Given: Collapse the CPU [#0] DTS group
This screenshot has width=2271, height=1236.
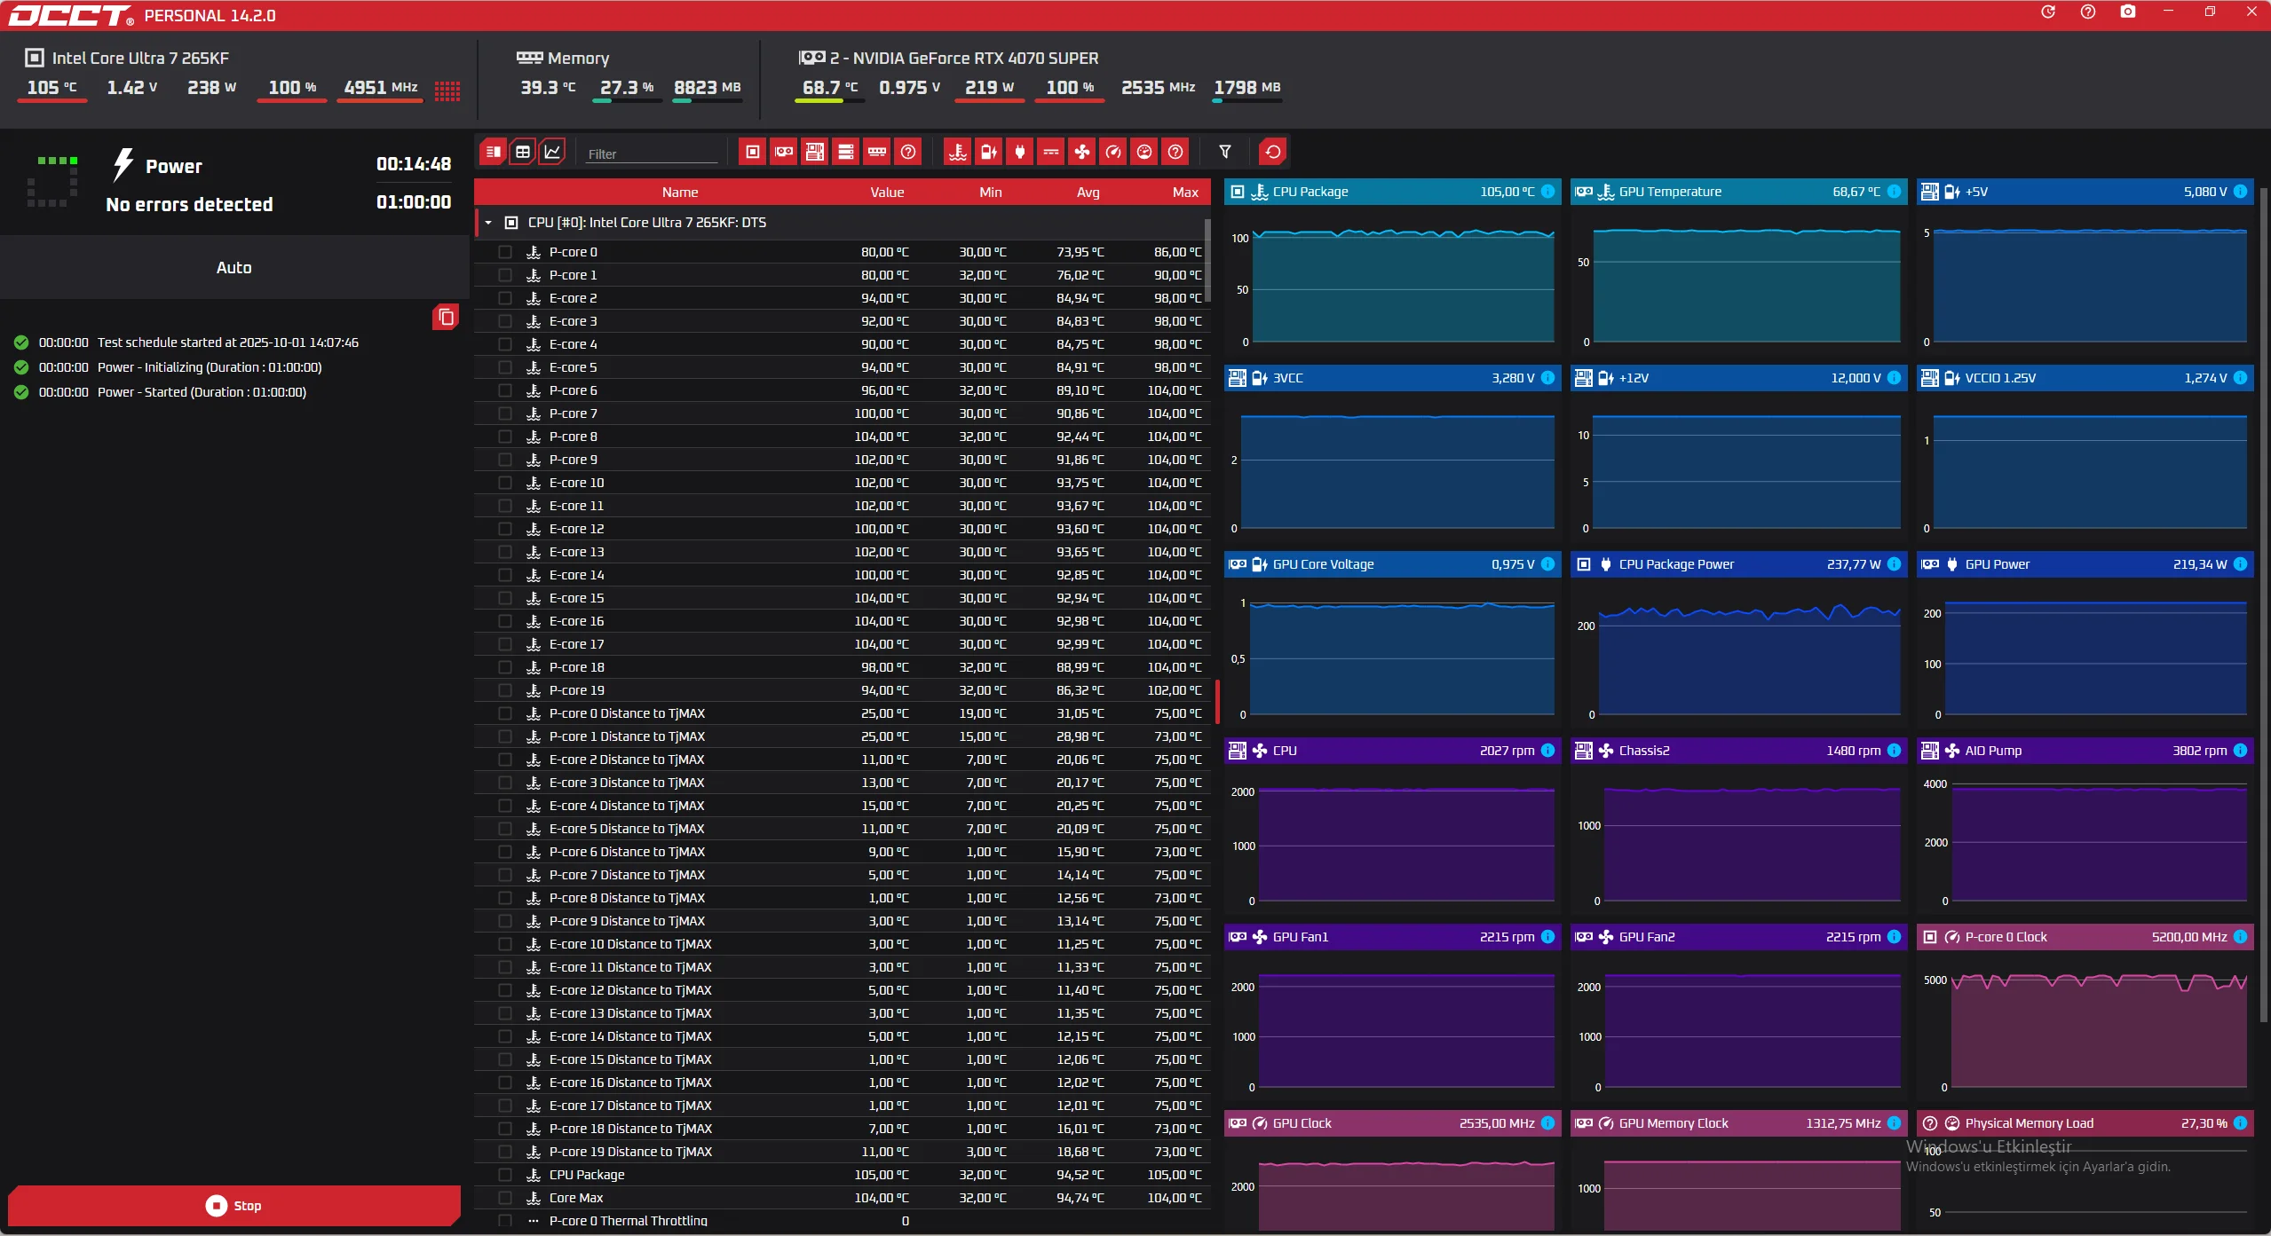Looking at the screenshot, I should [488, 223].
